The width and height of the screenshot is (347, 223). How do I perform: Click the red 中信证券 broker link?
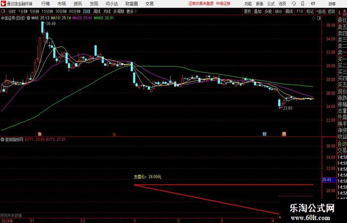pyautogui.click(x=223, y=4)
